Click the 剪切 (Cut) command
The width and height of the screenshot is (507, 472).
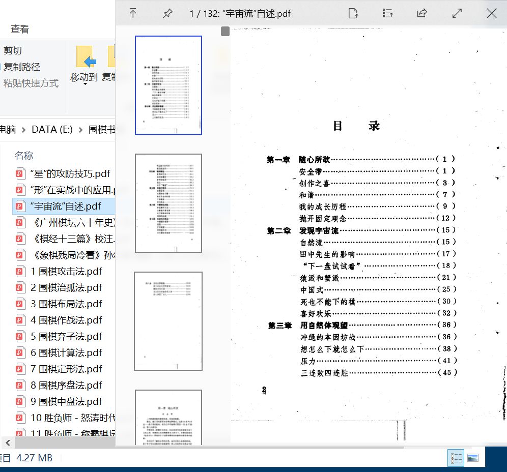(13, 50)
